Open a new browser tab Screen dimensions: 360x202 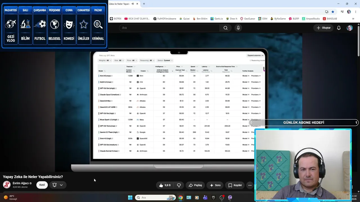tap(144, 4)
